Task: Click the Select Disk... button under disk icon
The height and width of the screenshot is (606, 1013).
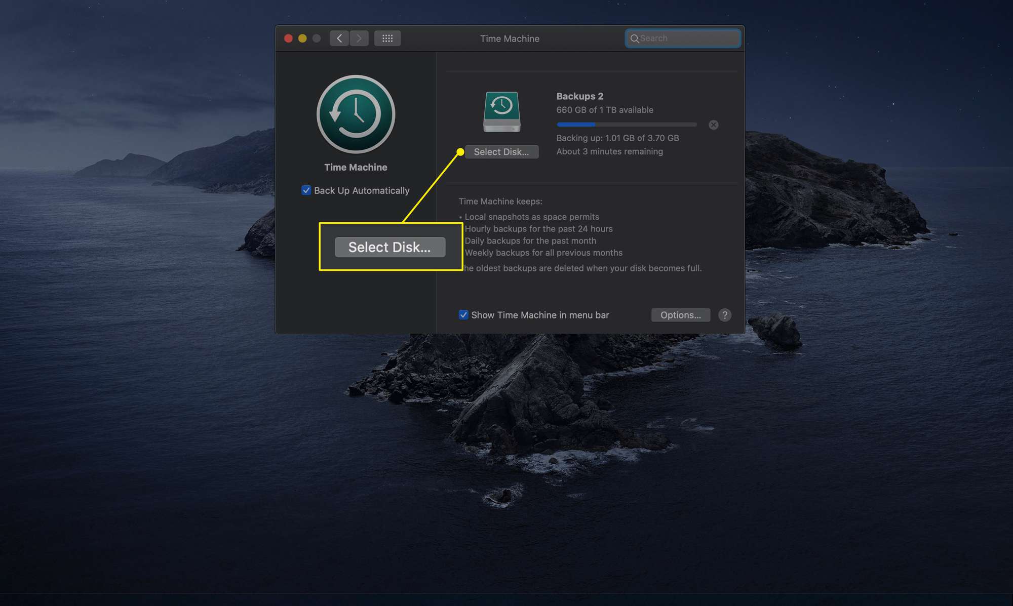Action: click(501, 152)
